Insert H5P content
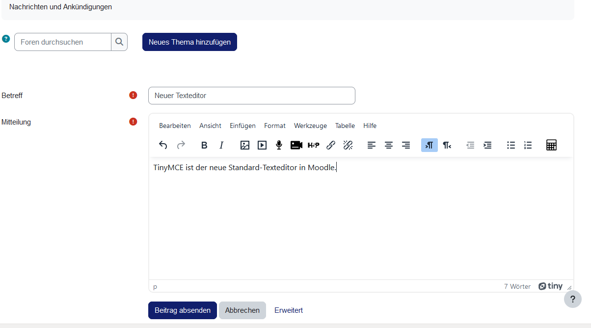 [313, 145]
